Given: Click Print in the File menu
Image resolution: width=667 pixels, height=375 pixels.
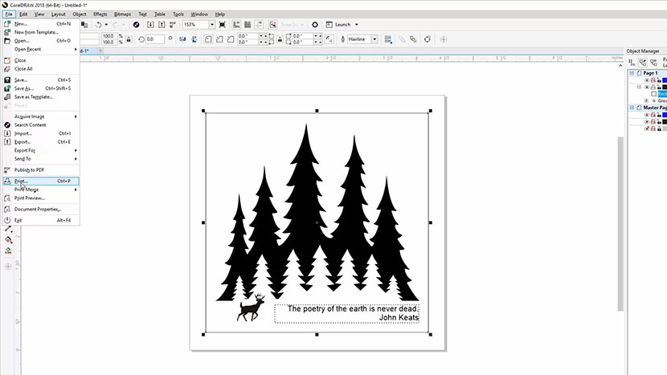Looking at the screenshot, I should (22, 181).
